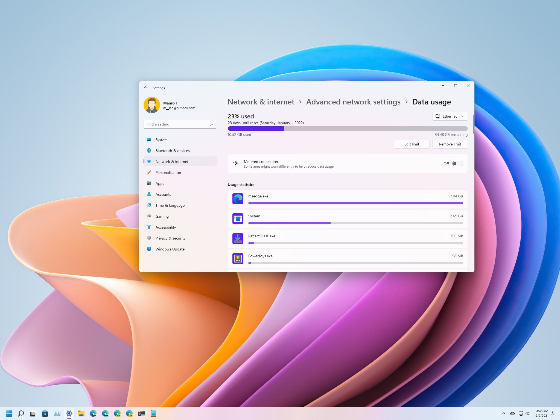Click Network & internet breadcrumb link
The image size is (560, 420).
[261, 102]
